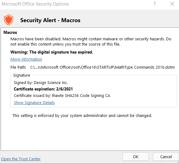The width and height of the screenshot is (179, 164).
Task: Click the Security Alert - Macros heading
Action: coord(50,20)
